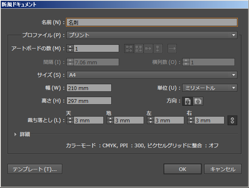Click arrange by column artboard icon
The image size is (249, 188).
158,49
